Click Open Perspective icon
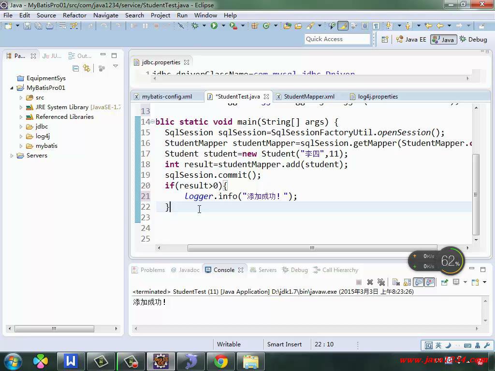495x371 pixels. [385, 40]
